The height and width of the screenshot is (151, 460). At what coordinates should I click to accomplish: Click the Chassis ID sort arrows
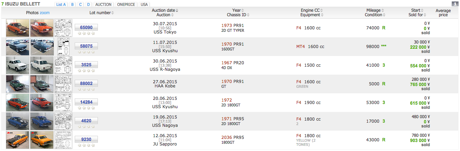[248, 15]
